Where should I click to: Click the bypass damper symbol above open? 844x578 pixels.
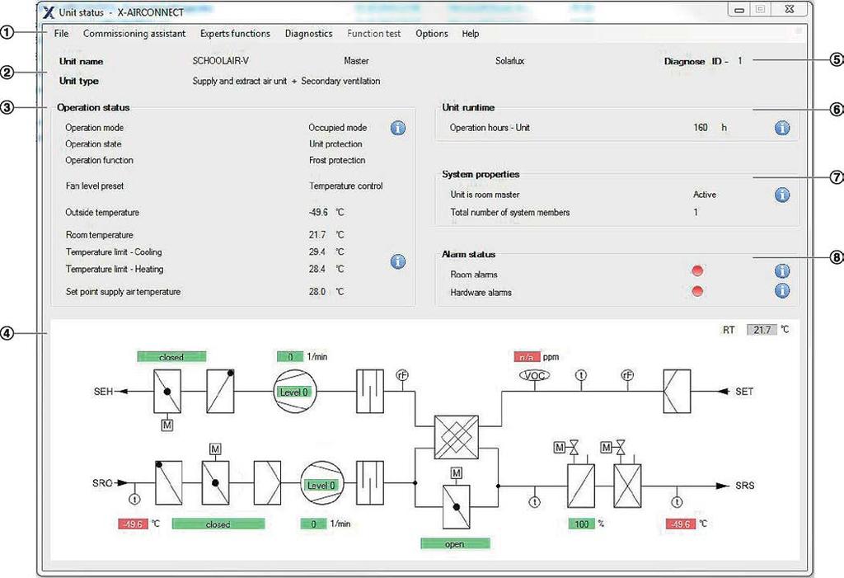tap(457, 507)
